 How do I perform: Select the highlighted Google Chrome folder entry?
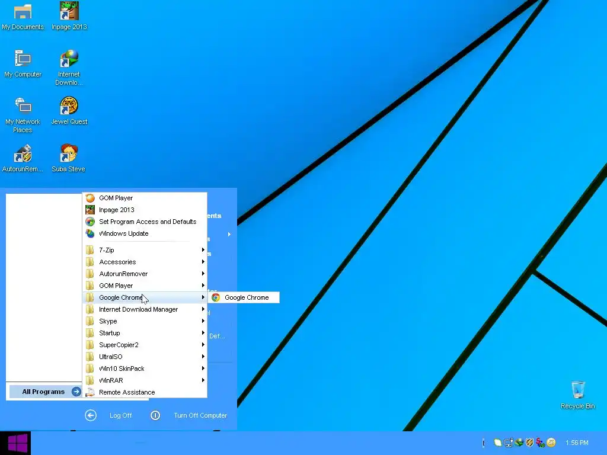coord(145,297)
